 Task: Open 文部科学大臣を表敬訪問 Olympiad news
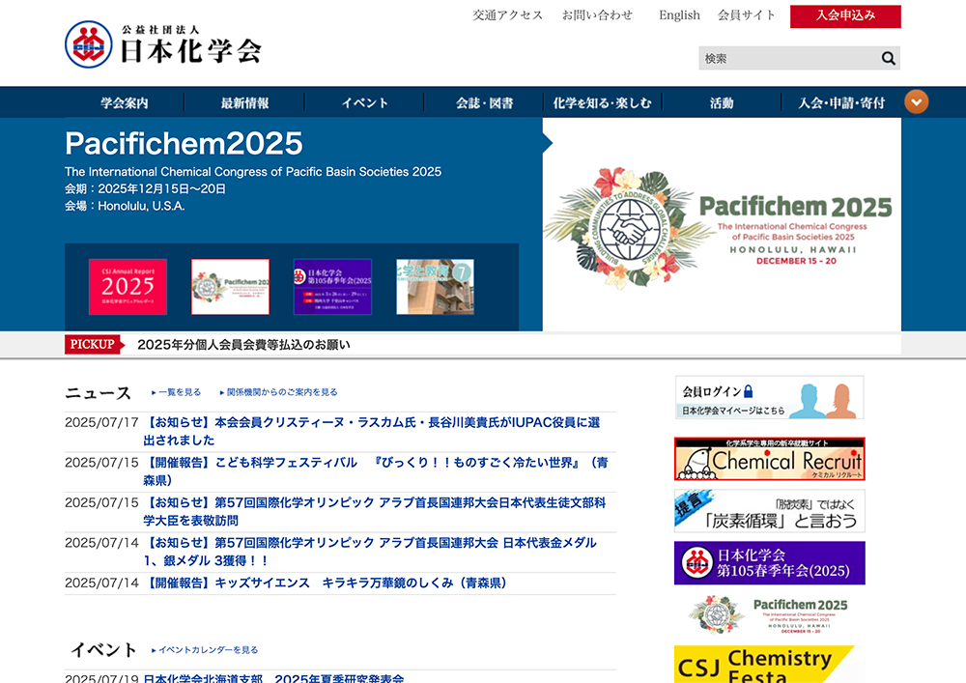375,511
